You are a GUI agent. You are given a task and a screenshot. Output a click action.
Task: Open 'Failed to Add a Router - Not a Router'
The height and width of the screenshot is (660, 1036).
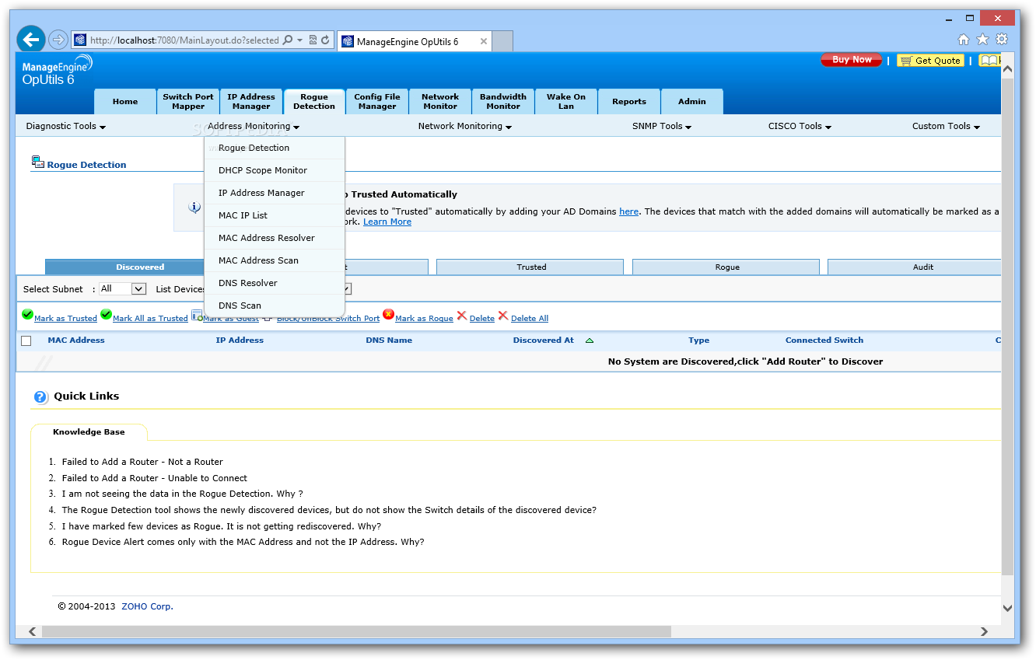click(142, 462)
